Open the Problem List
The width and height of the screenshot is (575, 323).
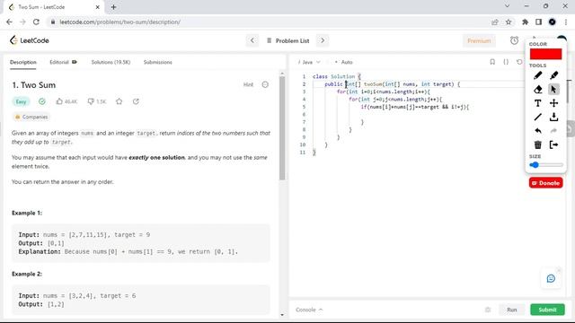click(287, 40)
